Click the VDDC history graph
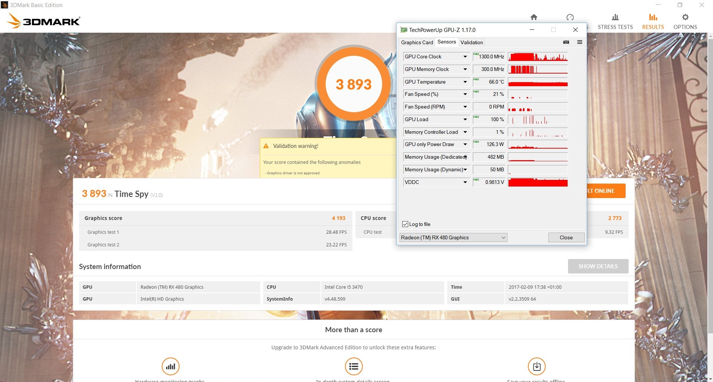713x382 pixels. point(538,182)
